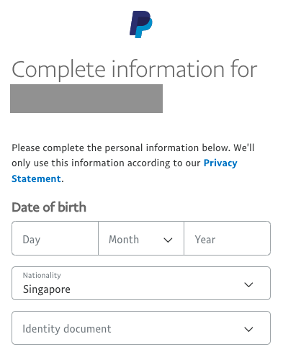Viewport: 283px width, 357px height.
Task: Open the Privacy link text
Action: [220, 163]
